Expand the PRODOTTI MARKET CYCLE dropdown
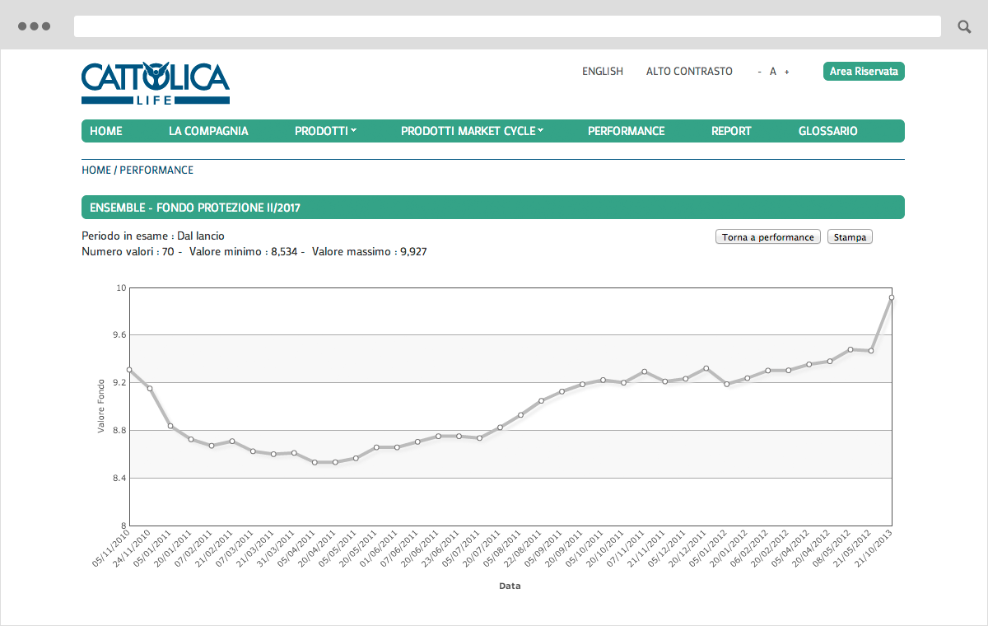Screen dimensions: 988x626 pos(472,131)
